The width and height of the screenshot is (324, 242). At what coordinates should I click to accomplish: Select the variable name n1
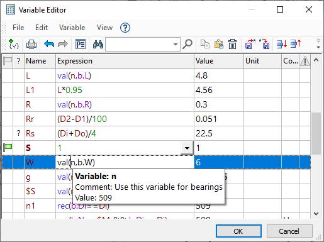point(30,206)
